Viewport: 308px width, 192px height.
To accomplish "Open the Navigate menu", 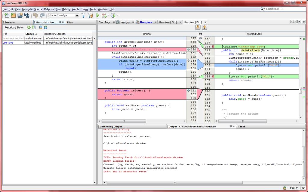I will (27, 9).
